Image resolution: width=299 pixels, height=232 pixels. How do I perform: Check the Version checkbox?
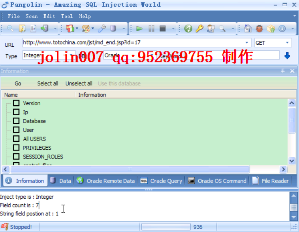[16, 103]
